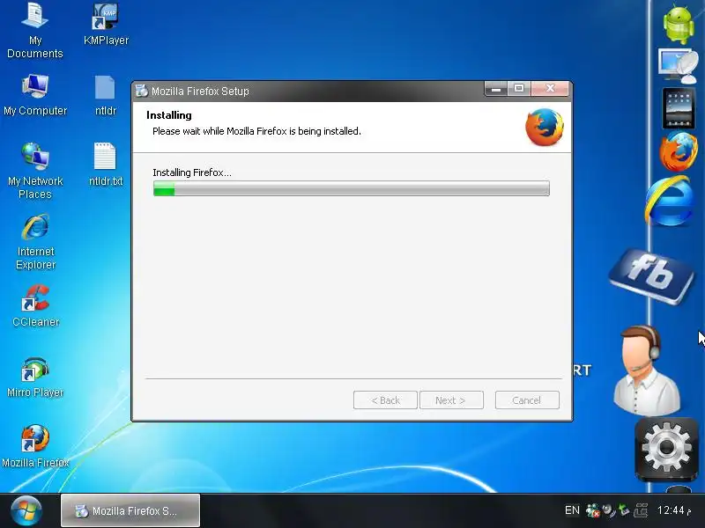This screenshot has width=705, height=528.
Task: Maximize the Mozilla Firefox Setup window
Action: click(519, 89)
